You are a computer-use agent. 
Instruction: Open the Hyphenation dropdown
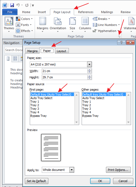(x=106, y=31)
